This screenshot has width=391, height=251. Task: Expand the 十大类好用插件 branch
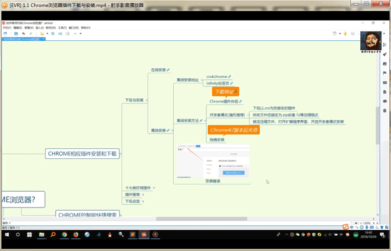(x=154, y=188)
